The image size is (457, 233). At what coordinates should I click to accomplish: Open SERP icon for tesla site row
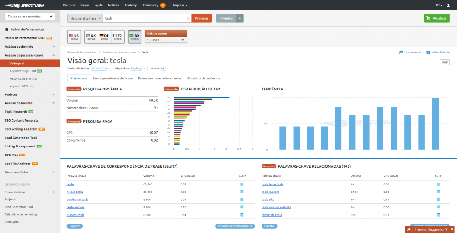[438, 200]
